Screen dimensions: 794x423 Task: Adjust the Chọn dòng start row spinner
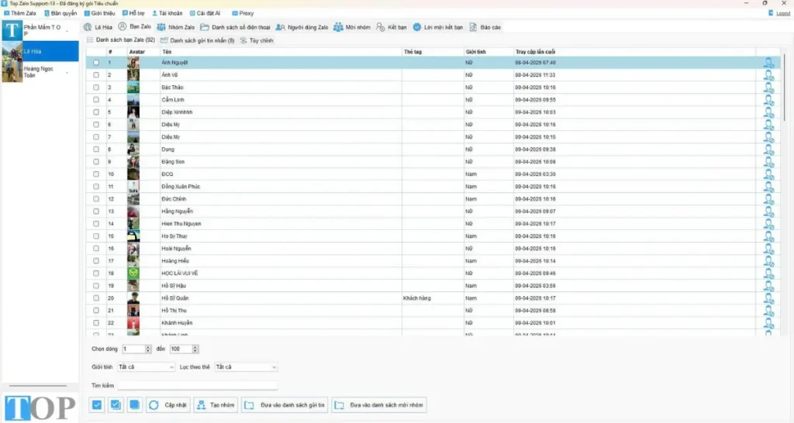[x=148, y=349]
